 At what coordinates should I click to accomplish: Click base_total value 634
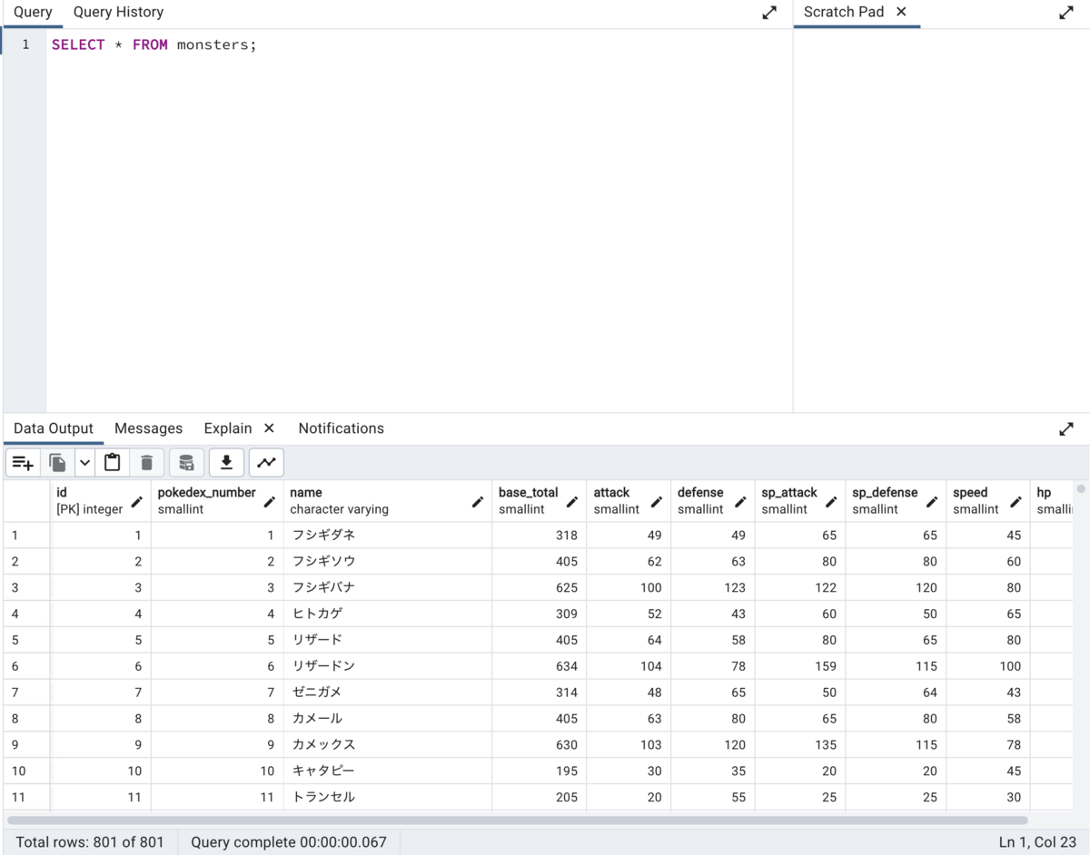point(539,666)
